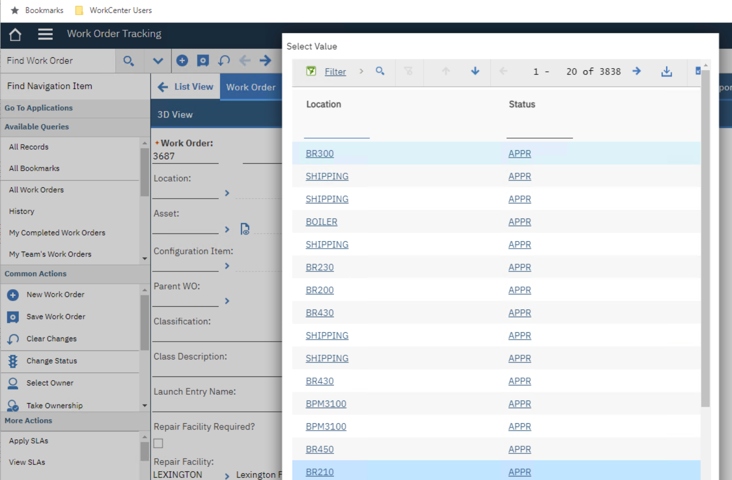Click the Find Navigation Item field
The height and width of the screenshot is (480, 732).
click(x=76, y=86)
